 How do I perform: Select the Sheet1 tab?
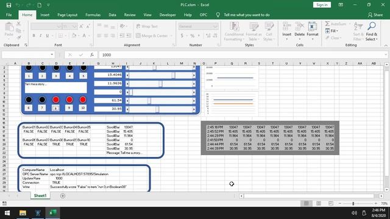40,196
